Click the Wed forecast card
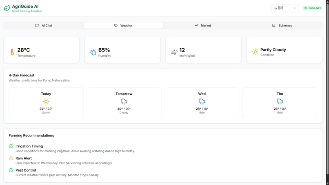This screenshot has height=185, width=329. [202, 103]
